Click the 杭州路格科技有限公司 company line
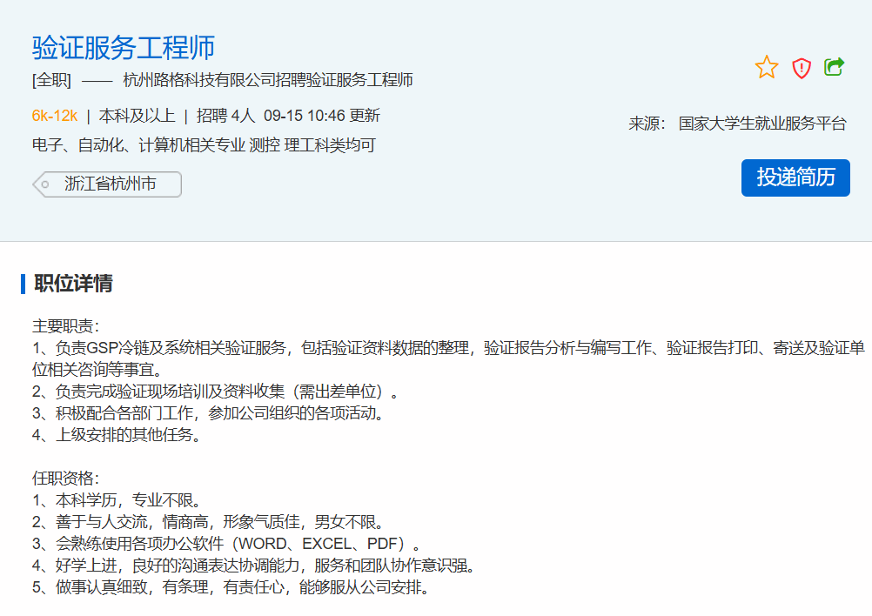The width and height of the screenshot is (872, 616). point(268,81)
